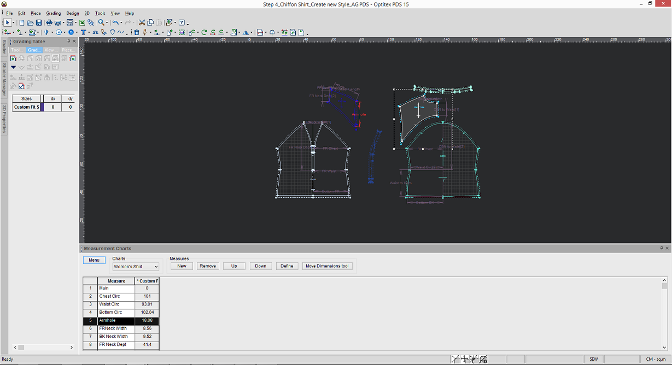Expand the circle tool dropdown arrow

point(65,33)
